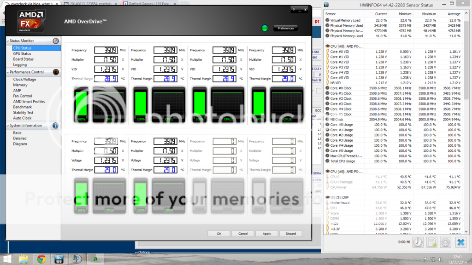
Task: Switch to the 'overclock via bios' browser tab
Action: [x=31, y=3]
